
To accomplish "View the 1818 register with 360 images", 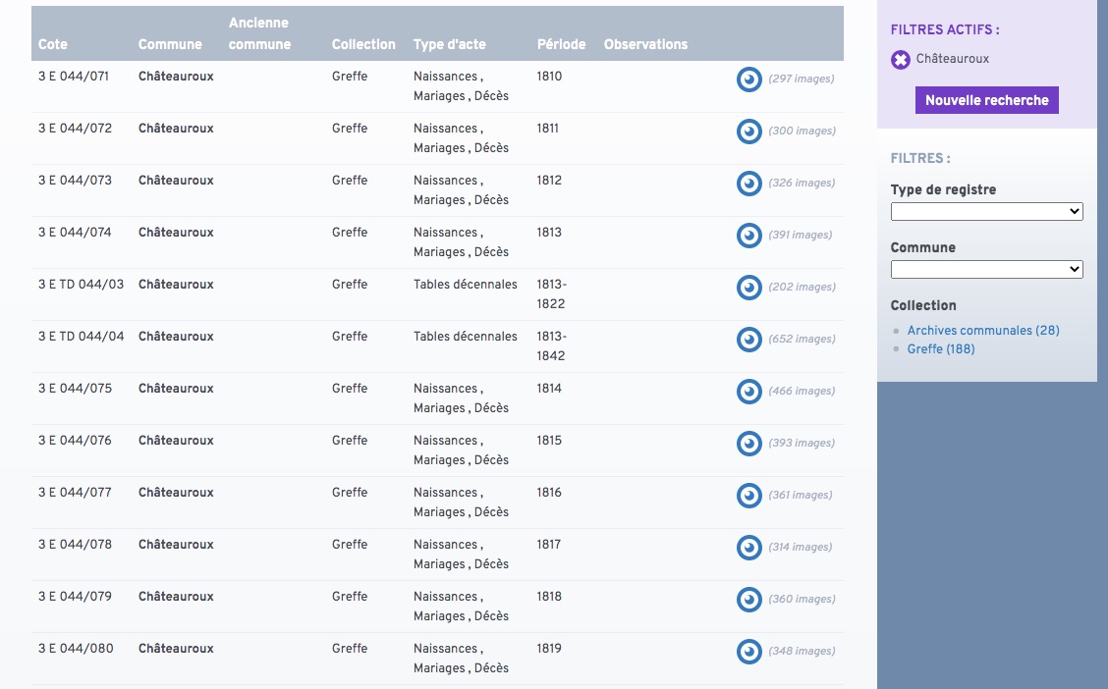I will (748, 600).
